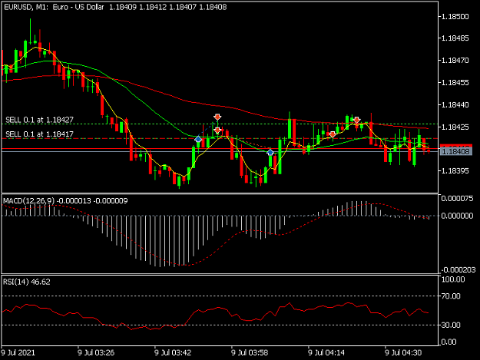This screenshot has height=360, width=480.
Task: Click the 9 Jul 04:30 time label
Action: [x=403, y=352]
